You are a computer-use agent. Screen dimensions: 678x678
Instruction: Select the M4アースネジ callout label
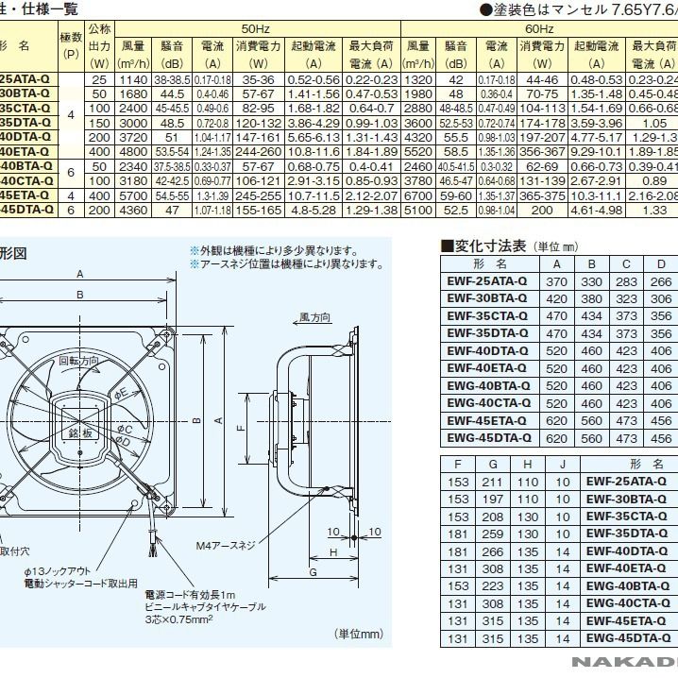[228, 547]
